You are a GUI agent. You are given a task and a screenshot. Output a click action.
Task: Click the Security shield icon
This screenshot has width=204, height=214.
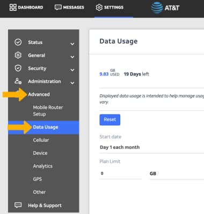[18, 68]
